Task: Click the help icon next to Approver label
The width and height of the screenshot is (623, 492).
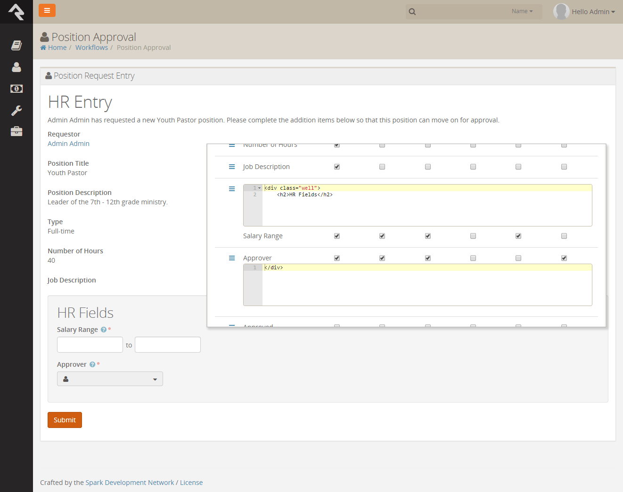Action: [x=92, y=364]
